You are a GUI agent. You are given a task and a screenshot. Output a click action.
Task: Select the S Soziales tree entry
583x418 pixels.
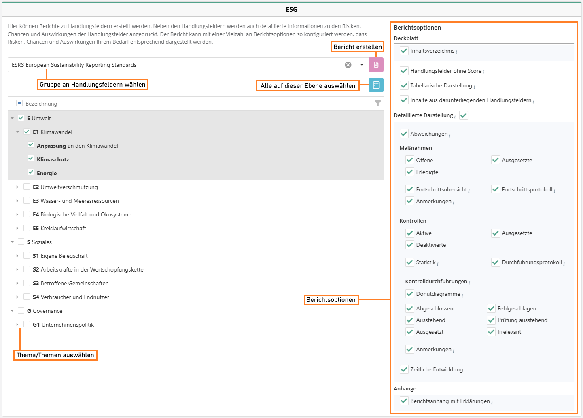[40, 242]
